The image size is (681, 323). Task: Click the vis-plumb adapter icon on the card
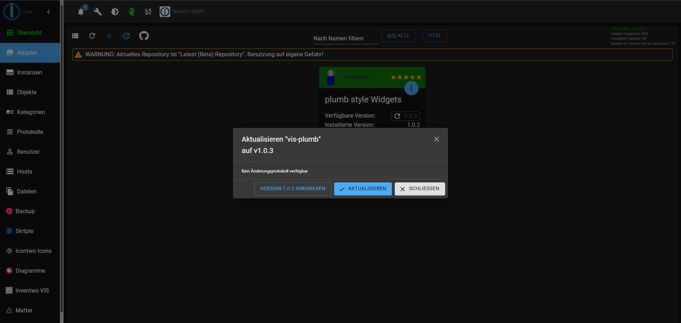tap(331, 78)
